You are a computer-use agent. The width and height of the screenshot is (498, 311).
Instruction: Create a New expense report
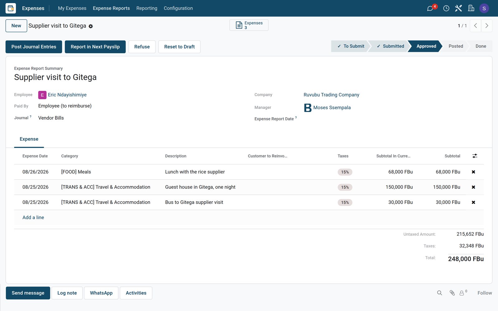click(x=16, y=26)
